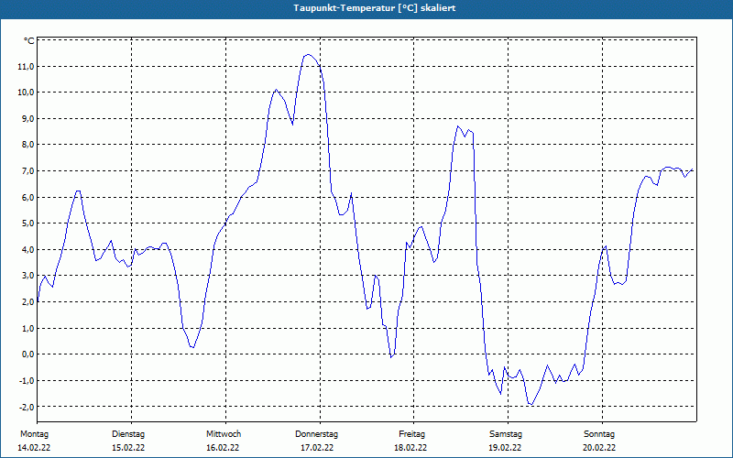
Task: Select the 1,0 y-axis value
Action: 27,328
